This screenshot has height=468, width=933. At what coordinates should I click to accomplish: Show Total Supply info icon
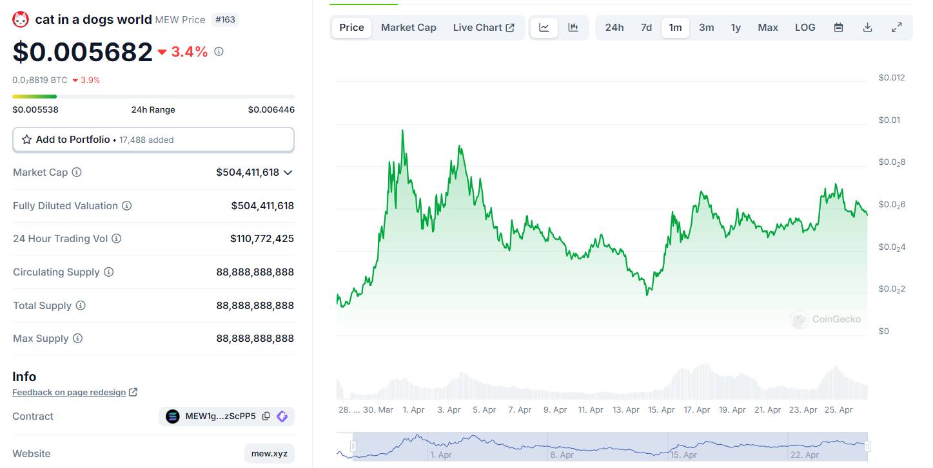81,306
